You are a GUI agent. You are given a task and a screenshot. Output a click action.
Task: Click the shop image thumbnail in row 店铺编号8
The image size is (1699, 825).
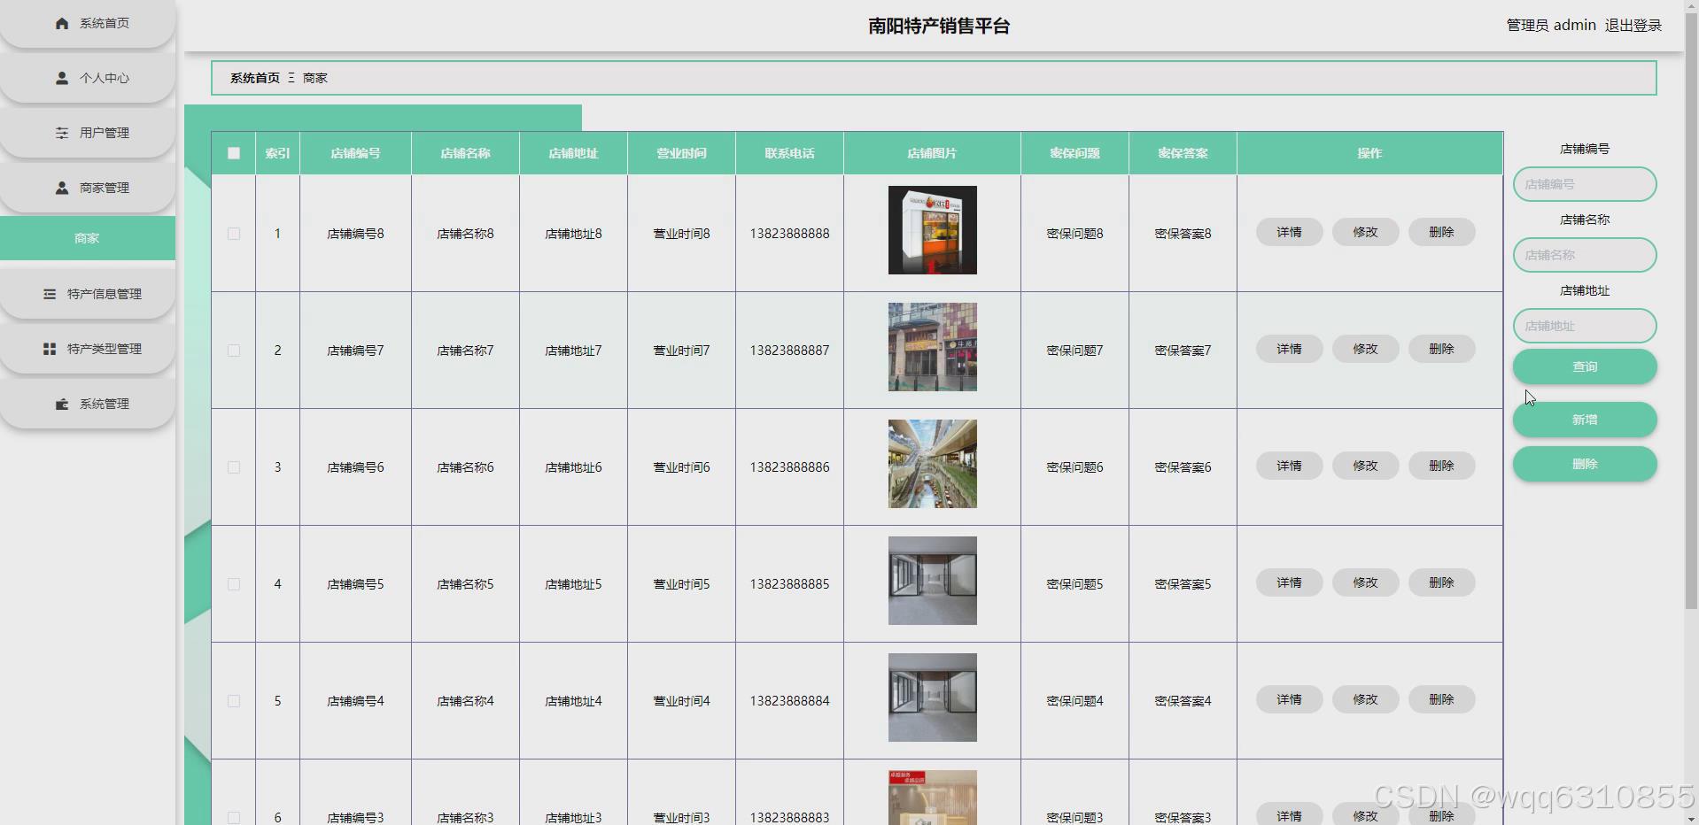point(933,230)
